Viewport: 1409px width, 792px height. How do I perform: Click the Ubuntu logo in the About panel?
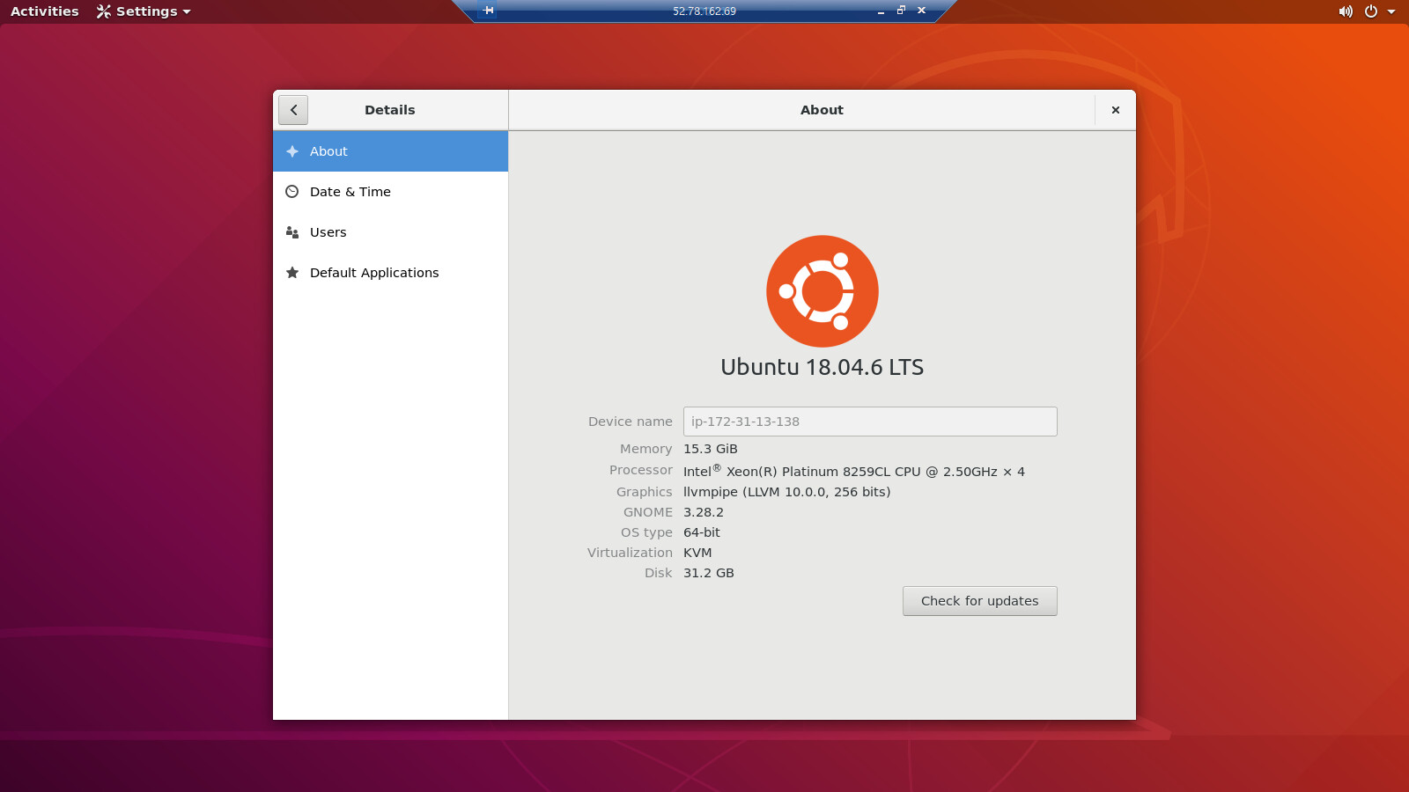click(822, 291)
